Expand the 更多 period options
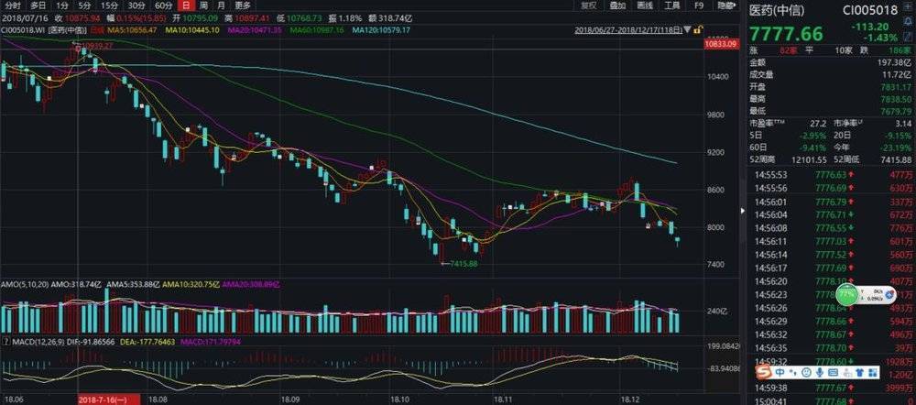Viewport: 916px width, 405px height. coord(243,5)
